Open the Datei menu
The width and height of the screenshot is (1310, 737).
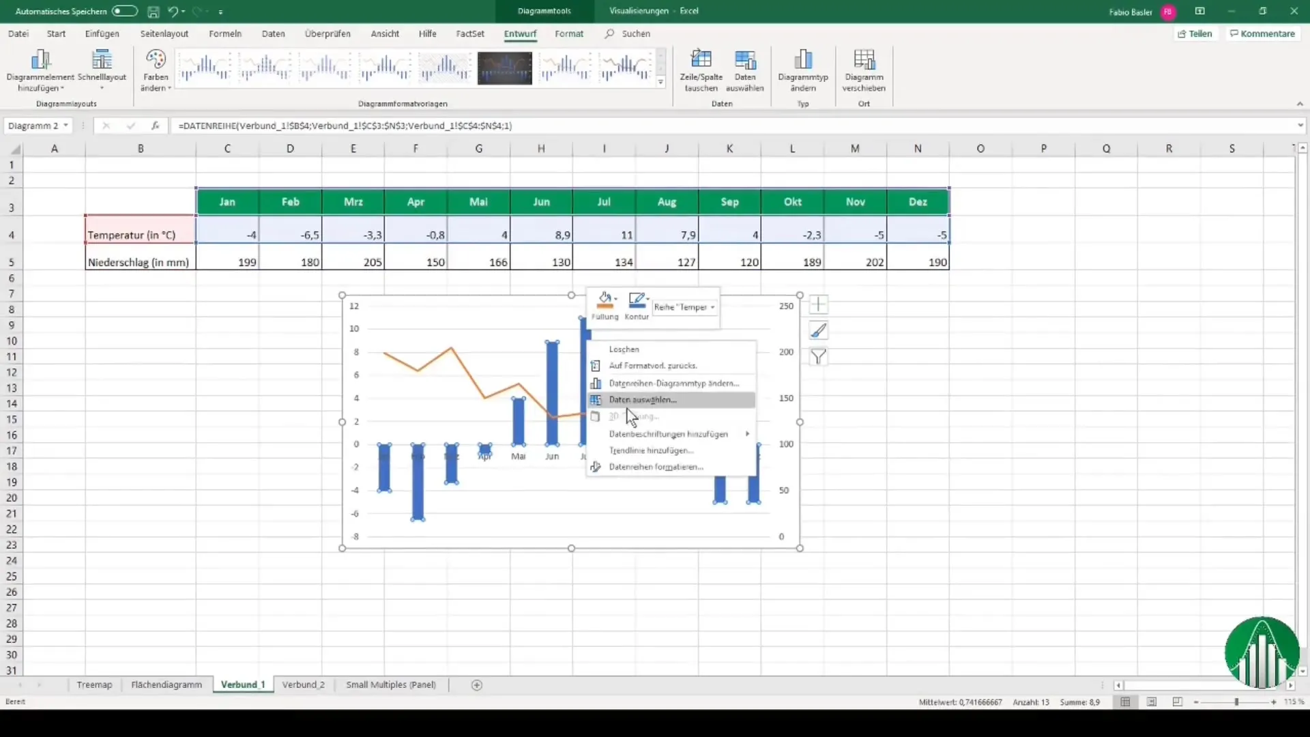point(18,33)
